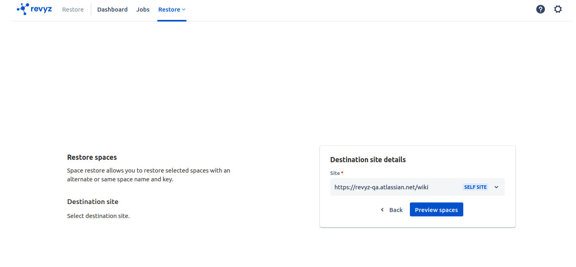Click the revyz molecule logo icon
576x267 pixels.
(x=23, y=9)
